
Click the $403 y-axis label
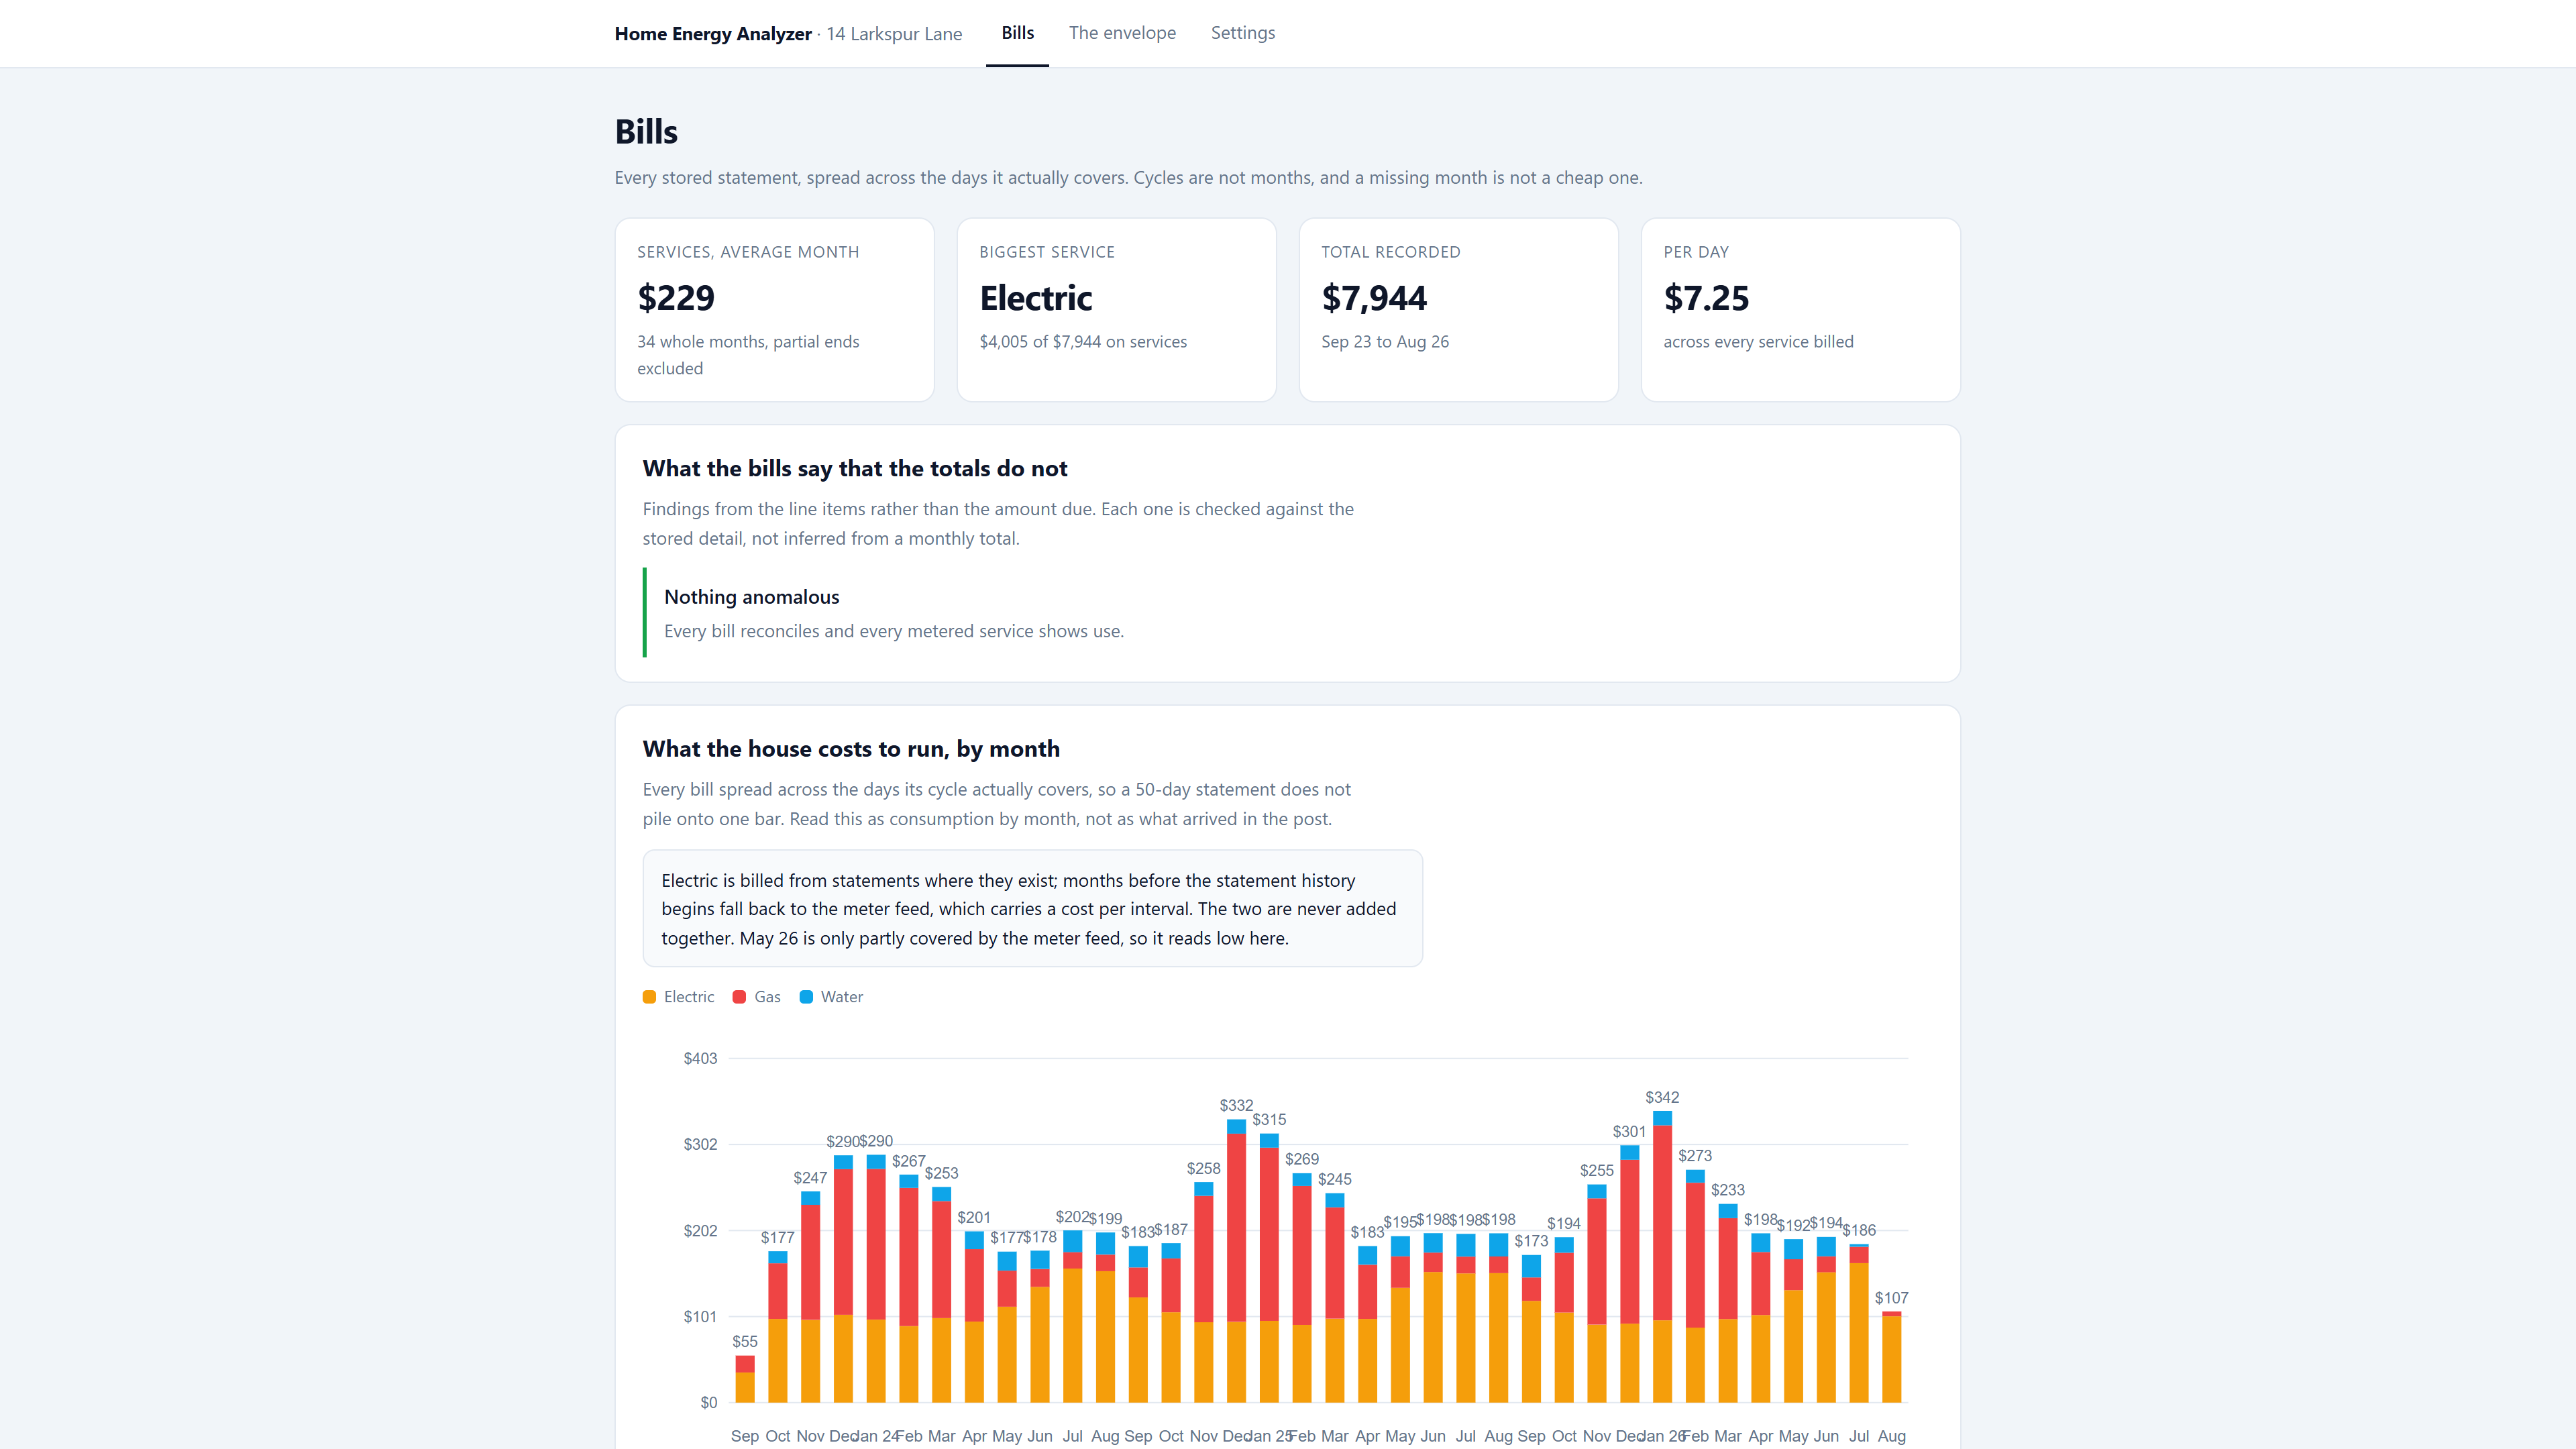pyautogui.click(x=700, y=1059)
